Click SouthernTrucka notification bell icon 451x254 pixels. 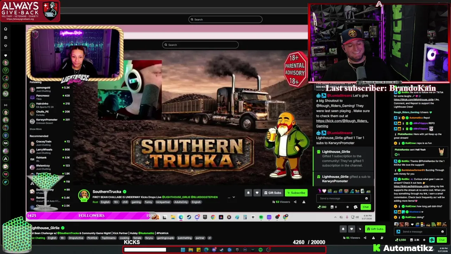248,193
